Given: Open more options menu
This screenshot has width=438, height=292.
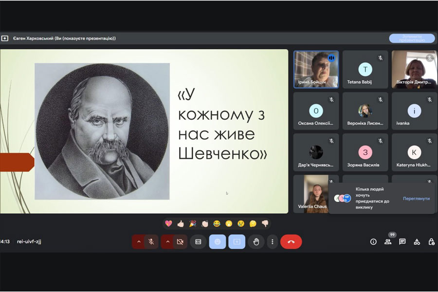Looking at the screenshot, I should (x=273, y=242).
